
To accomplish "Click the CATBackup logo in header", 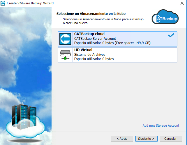I will 165,17.
